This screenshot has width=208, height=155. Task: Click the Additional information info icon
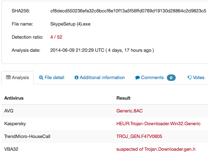pos(76,77)
